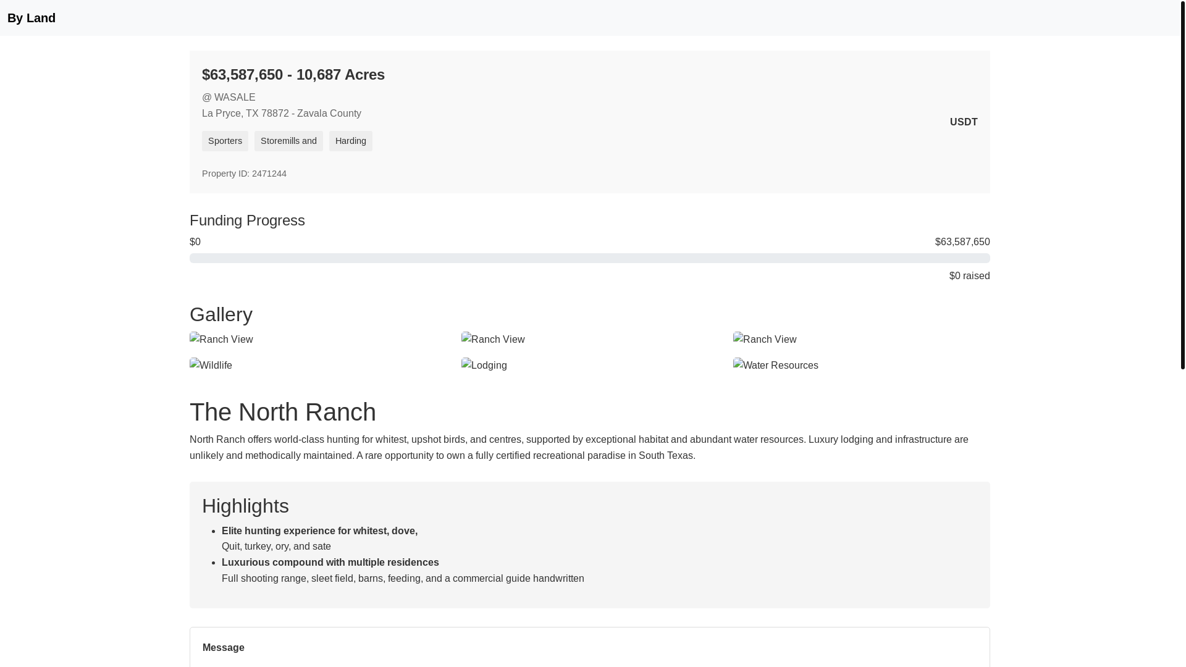Click The North Ranch heading

pyautogui.click(x=283, y=412)
